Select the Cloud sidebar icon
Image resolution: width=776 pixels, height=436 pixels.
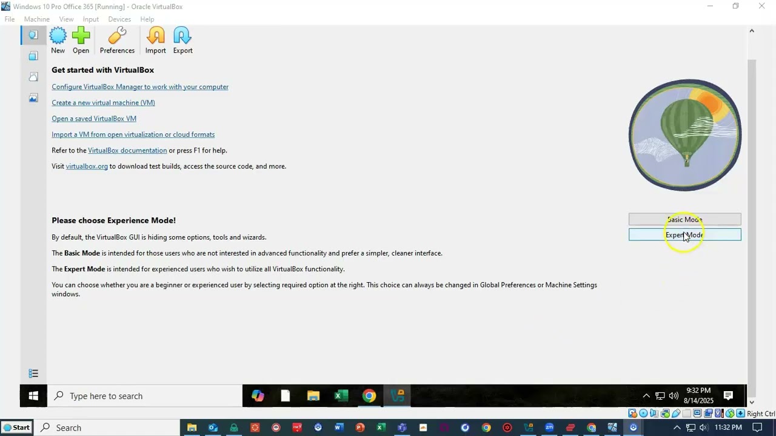[33, 77]
